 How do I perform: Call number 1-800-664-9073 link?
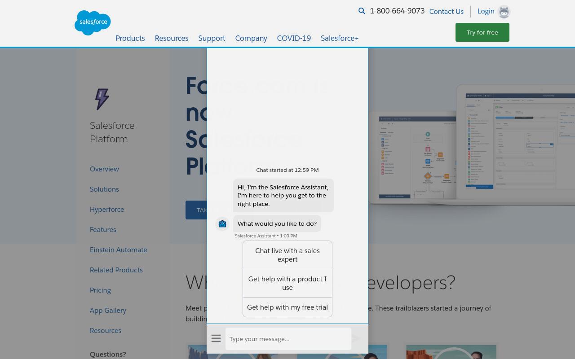coord(397,11)
